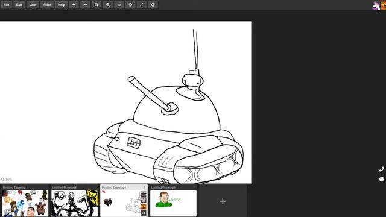
Task: Click the +1 users badge on Drawing4
Action: point(144,213)
